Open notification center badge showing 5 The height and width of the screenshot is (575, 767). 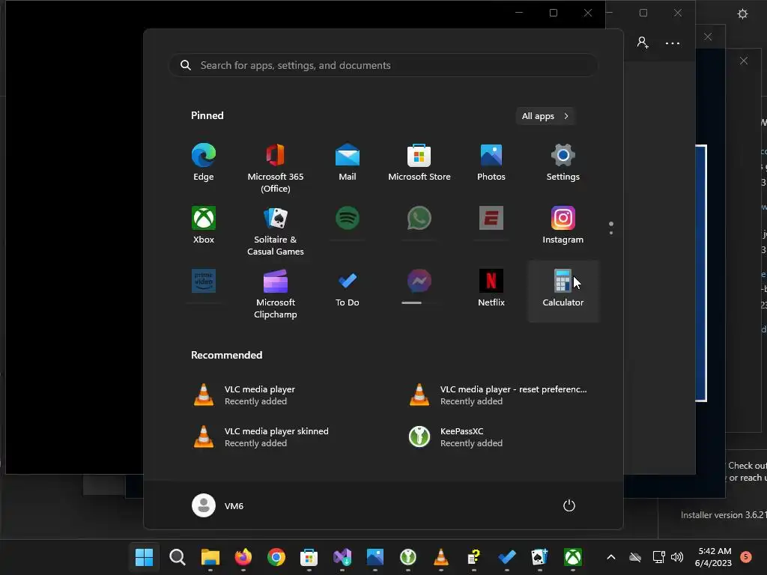tap(746, 557)
